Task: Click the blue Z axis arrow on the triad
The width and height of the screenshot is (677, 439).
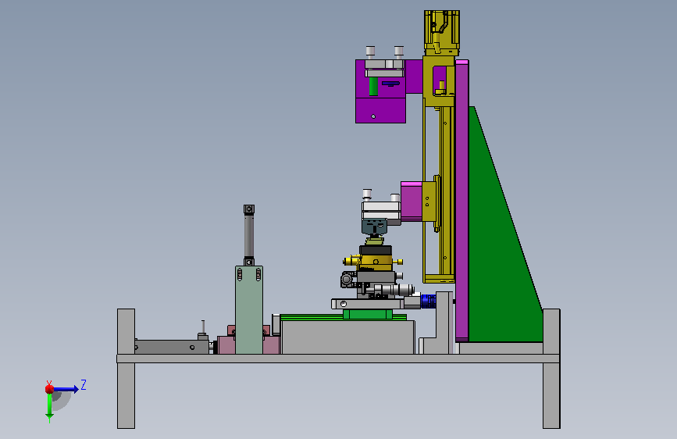Action: (67, 389)
